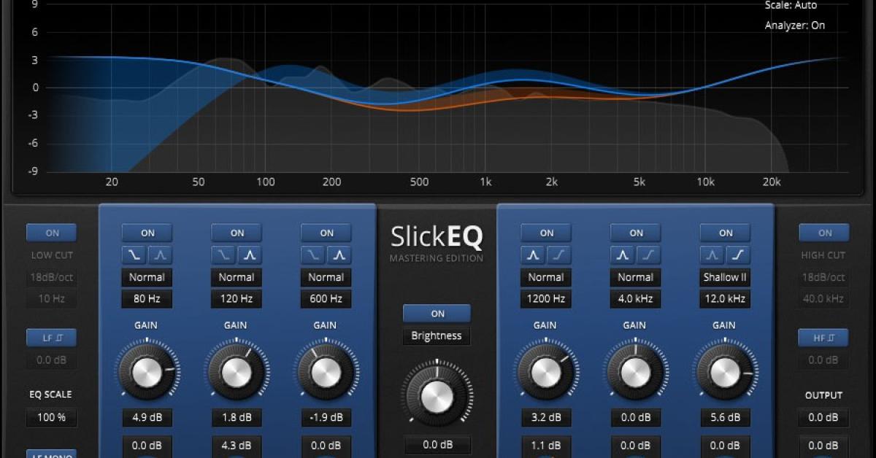The height and width of the screenshot is (458, 876).
Task: Open low cut 18dB/oct slope selector
Action: click(52, 277)
